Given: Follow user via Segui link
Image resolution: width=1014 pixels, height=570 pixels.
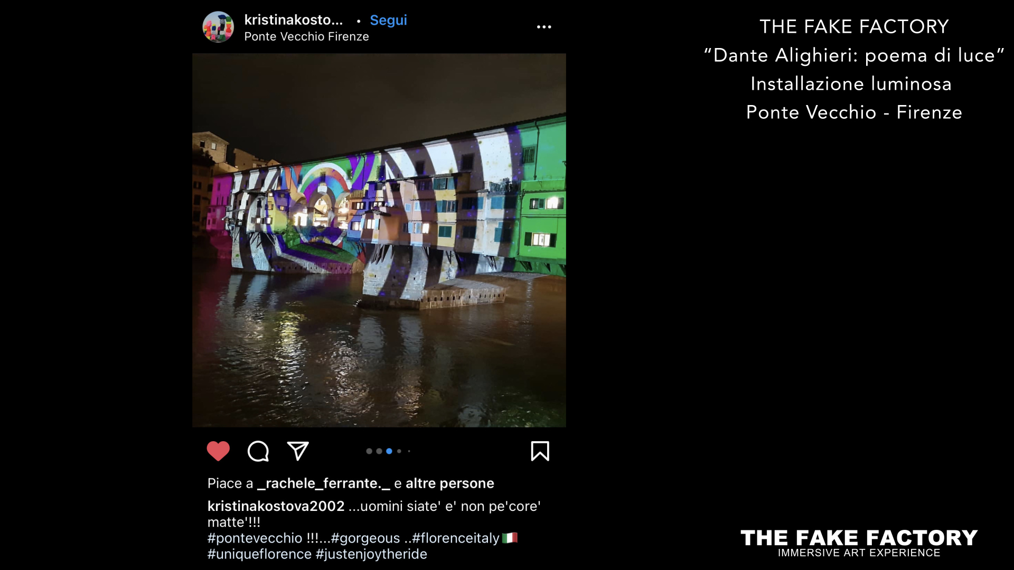Looking at the screenshot, I should (388, 20).
